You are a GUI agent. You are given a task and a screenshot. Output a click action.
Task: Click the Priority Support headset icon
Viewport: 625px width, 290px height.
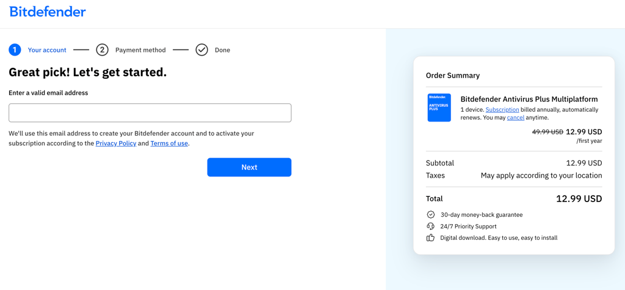430,226
